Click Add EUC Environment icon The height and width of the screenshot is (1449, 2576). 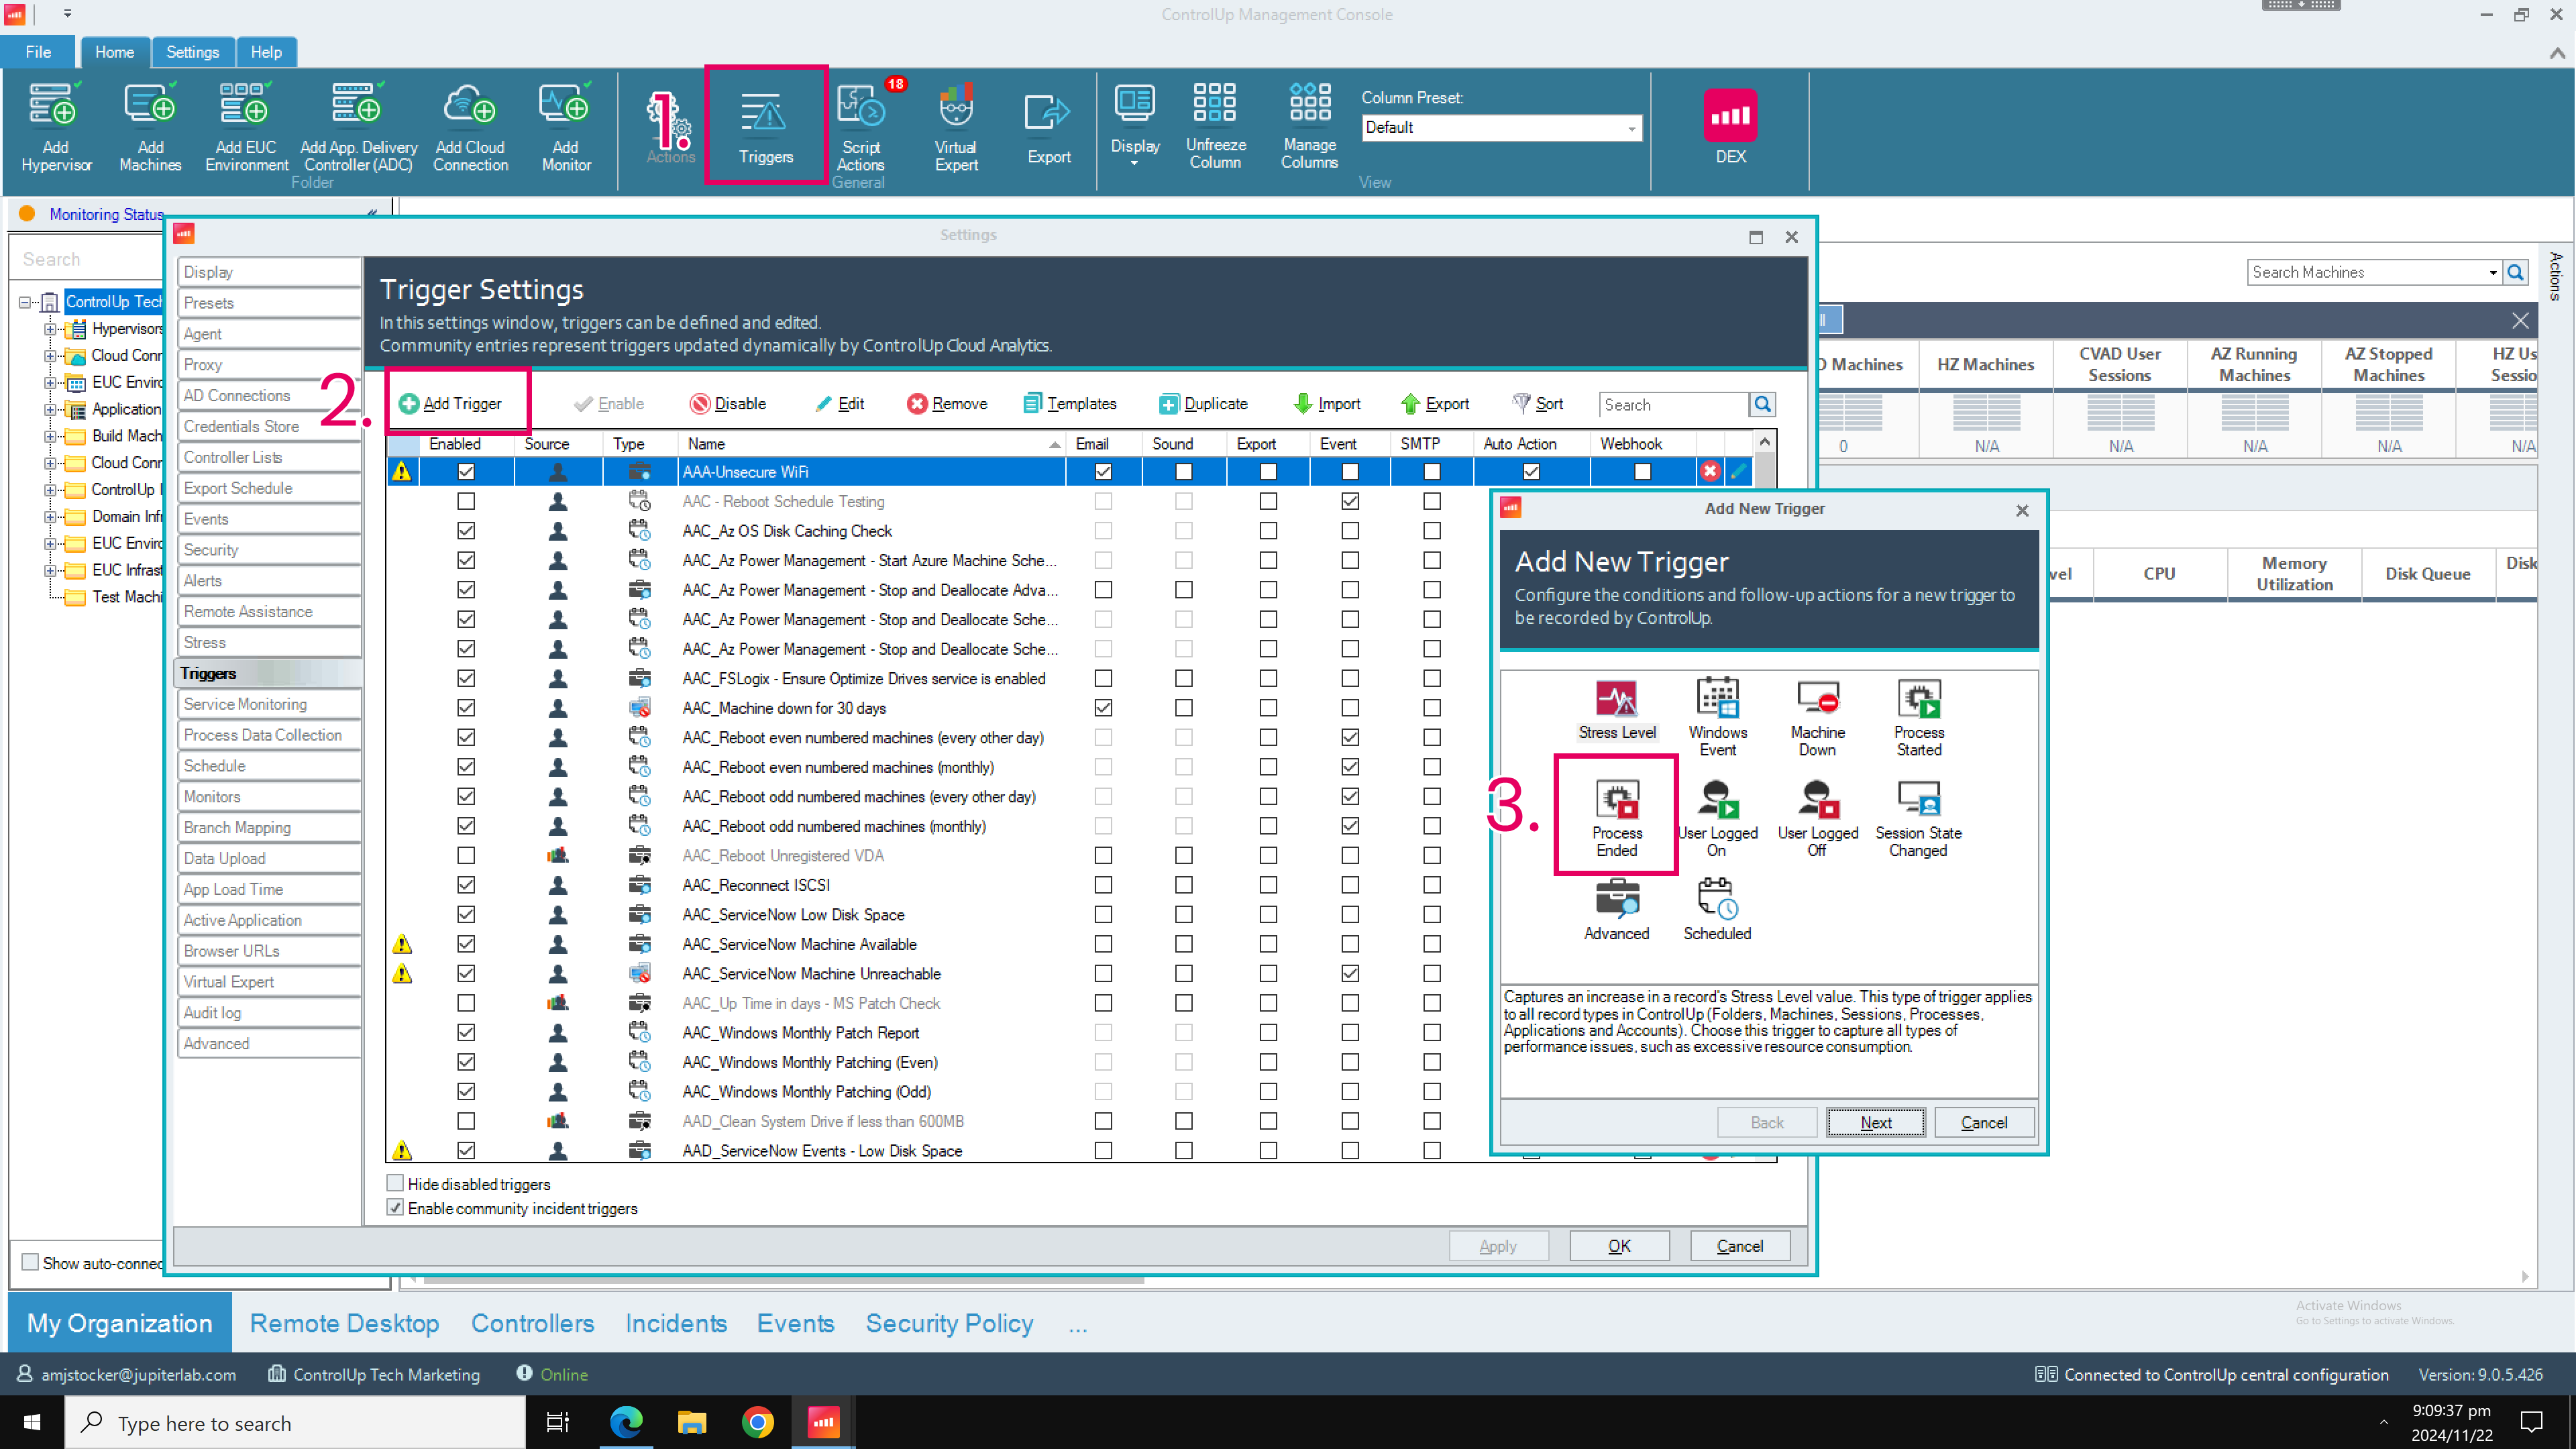click(x=246, y=127)
